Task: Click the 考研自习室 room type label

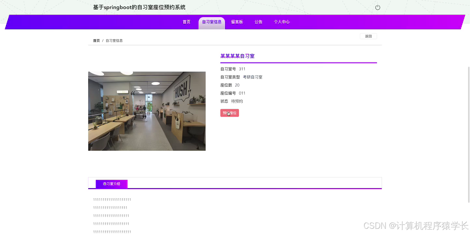Action: 253,77
